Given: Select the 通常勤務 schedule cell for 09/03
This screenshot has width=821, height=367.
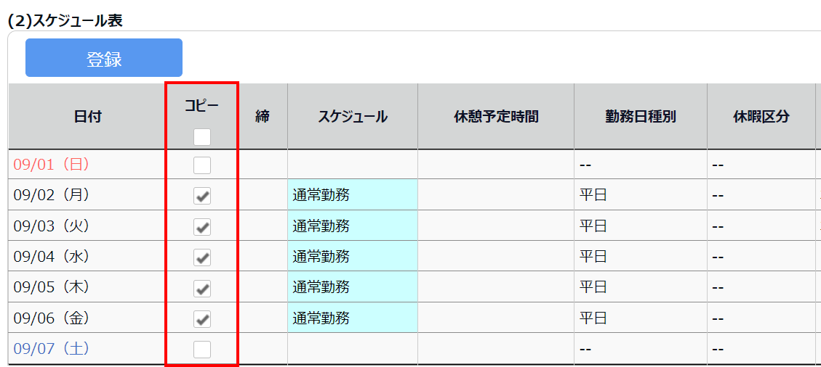Looking at the screenshot, I should coord(352,226).
